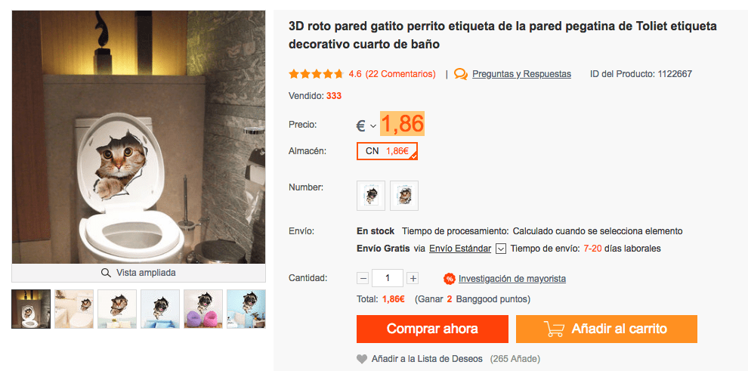The image size is (748, 371).
Task: Click the shopping cart icon in Añadir al carrito
Action: (553, 329)
